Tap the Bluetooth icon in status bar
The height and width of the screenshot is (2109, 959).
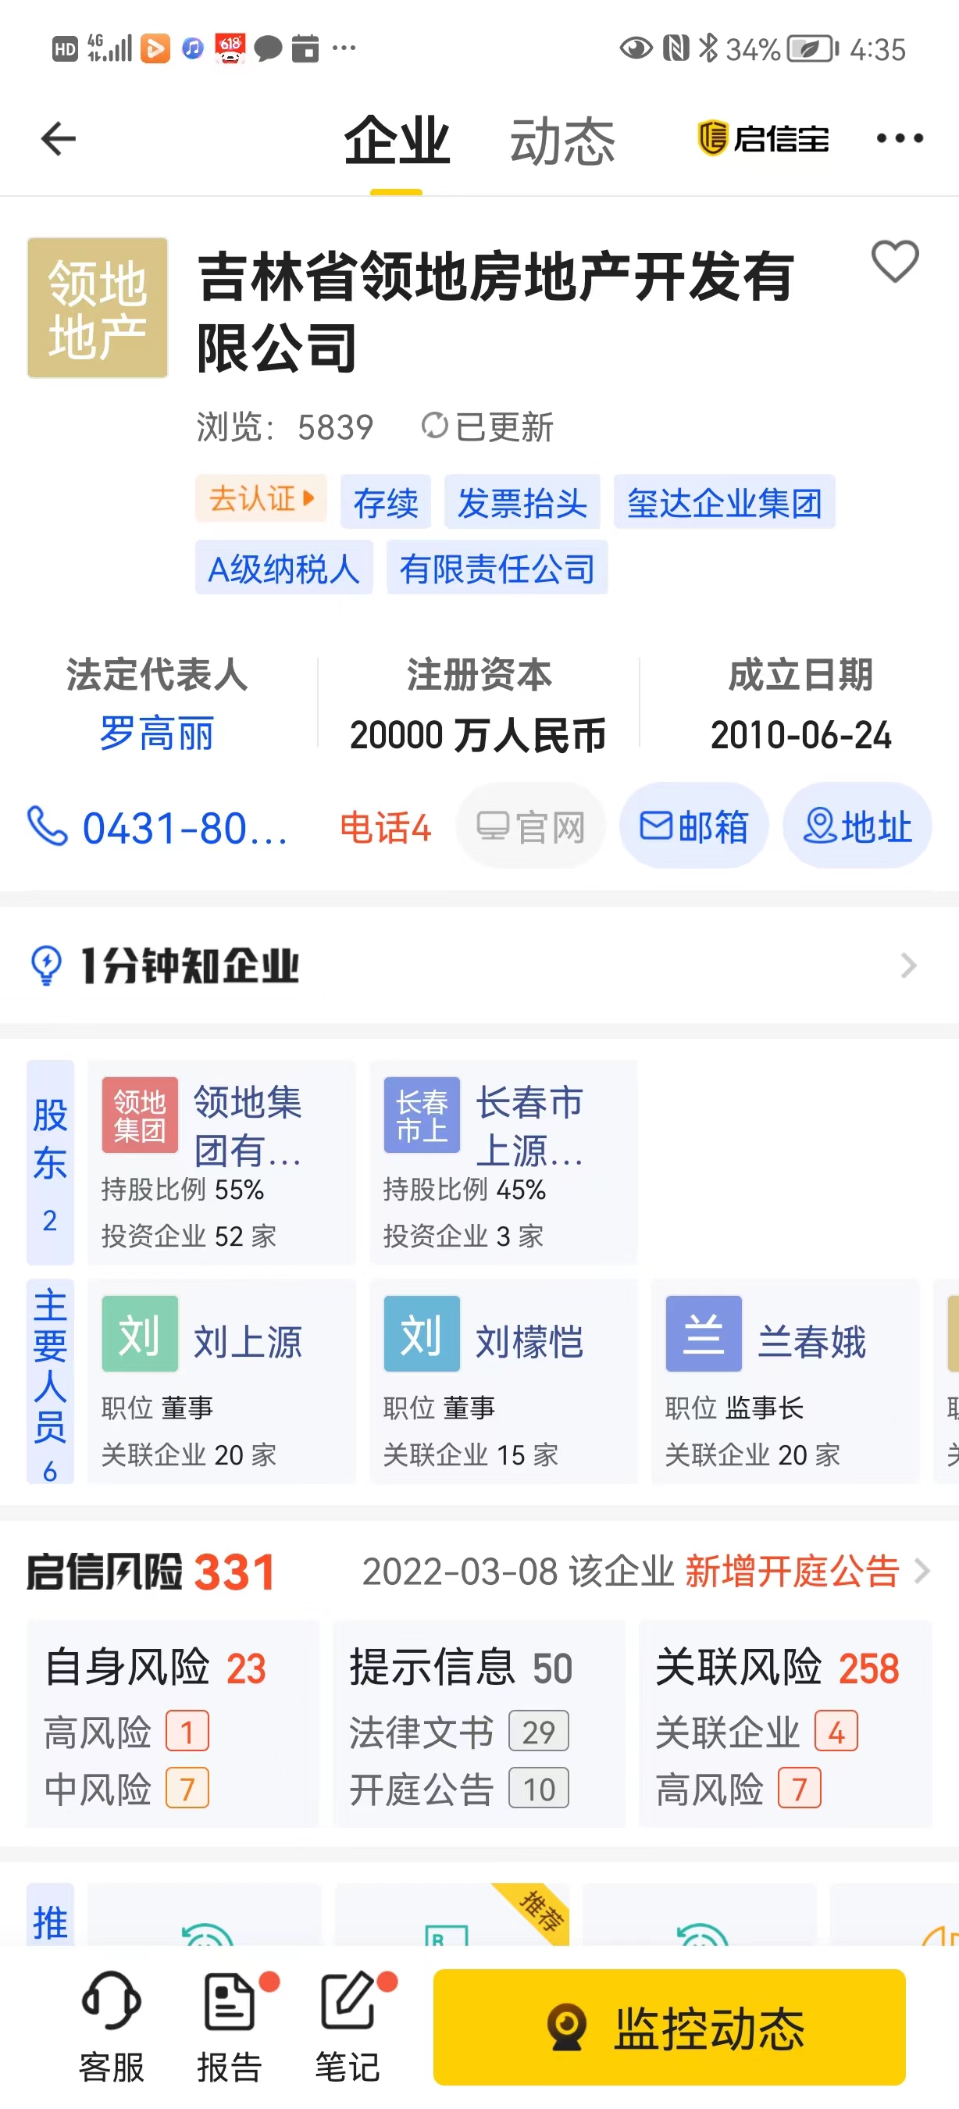[x=708, y=48]
